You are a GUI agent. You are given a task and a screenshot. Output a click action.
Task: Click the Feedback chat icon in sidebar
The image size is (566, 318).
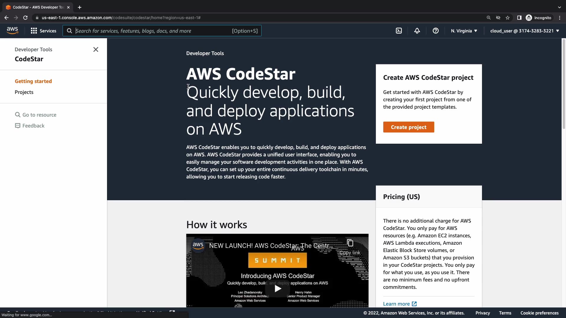tap(18, 126)
